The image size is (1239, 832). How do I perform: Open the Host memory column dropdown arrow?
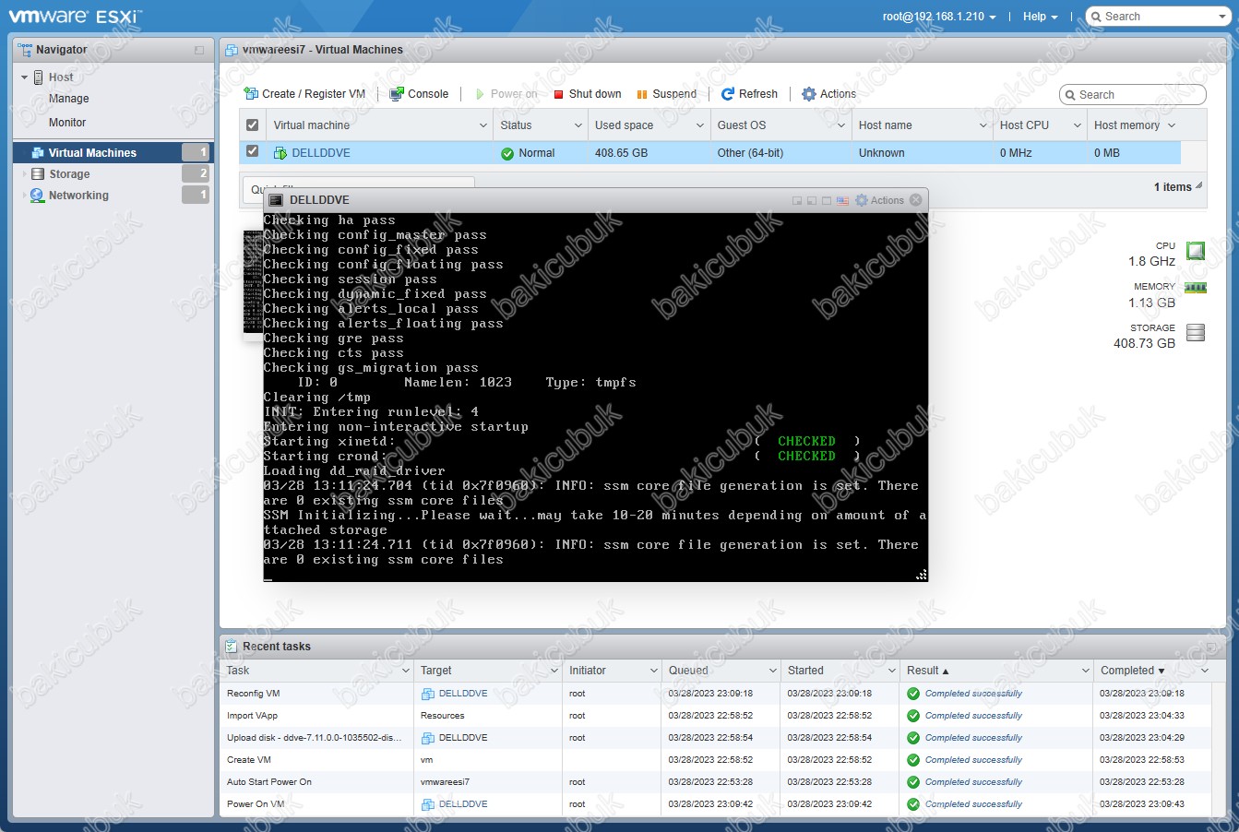tap(1172, 125)
